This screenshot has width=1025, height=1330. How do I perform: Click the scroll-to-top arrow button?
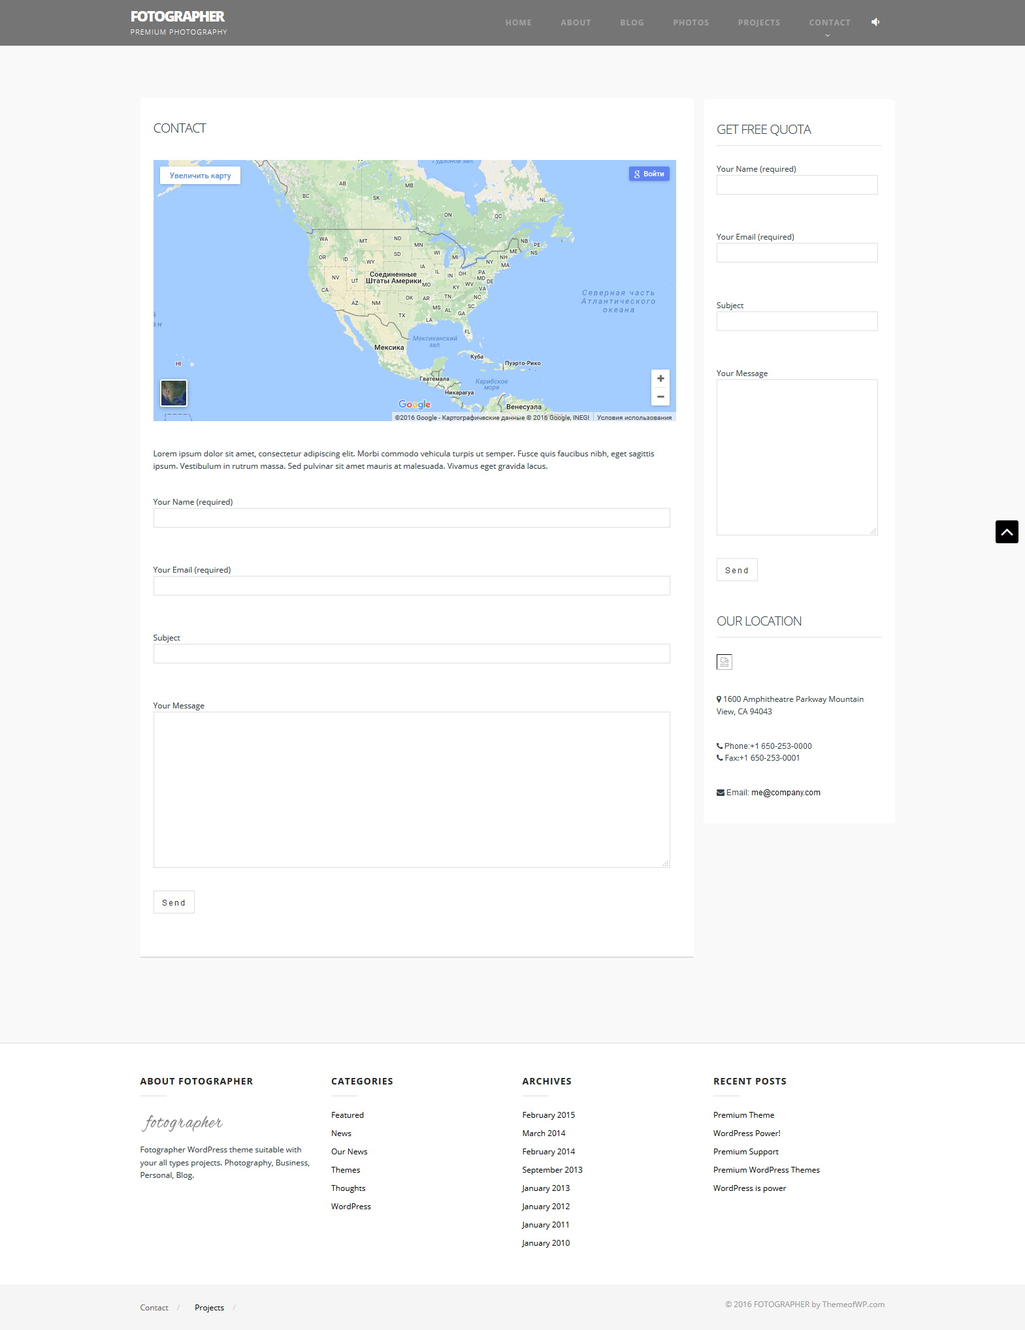1007,531
